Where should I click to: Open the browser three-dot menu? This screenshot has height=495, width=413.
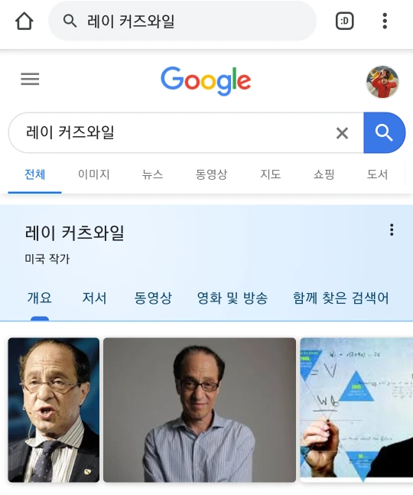pos(385,21)
